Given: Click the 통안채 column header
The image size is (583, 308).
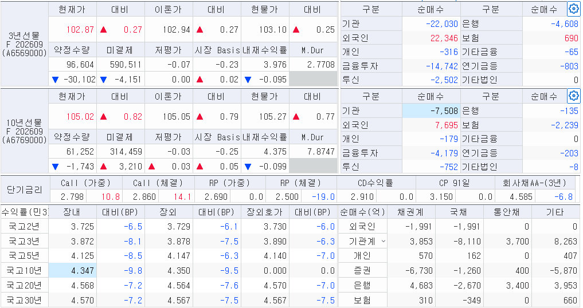Looking at the screenshot, I should click(x=507, y=212).
